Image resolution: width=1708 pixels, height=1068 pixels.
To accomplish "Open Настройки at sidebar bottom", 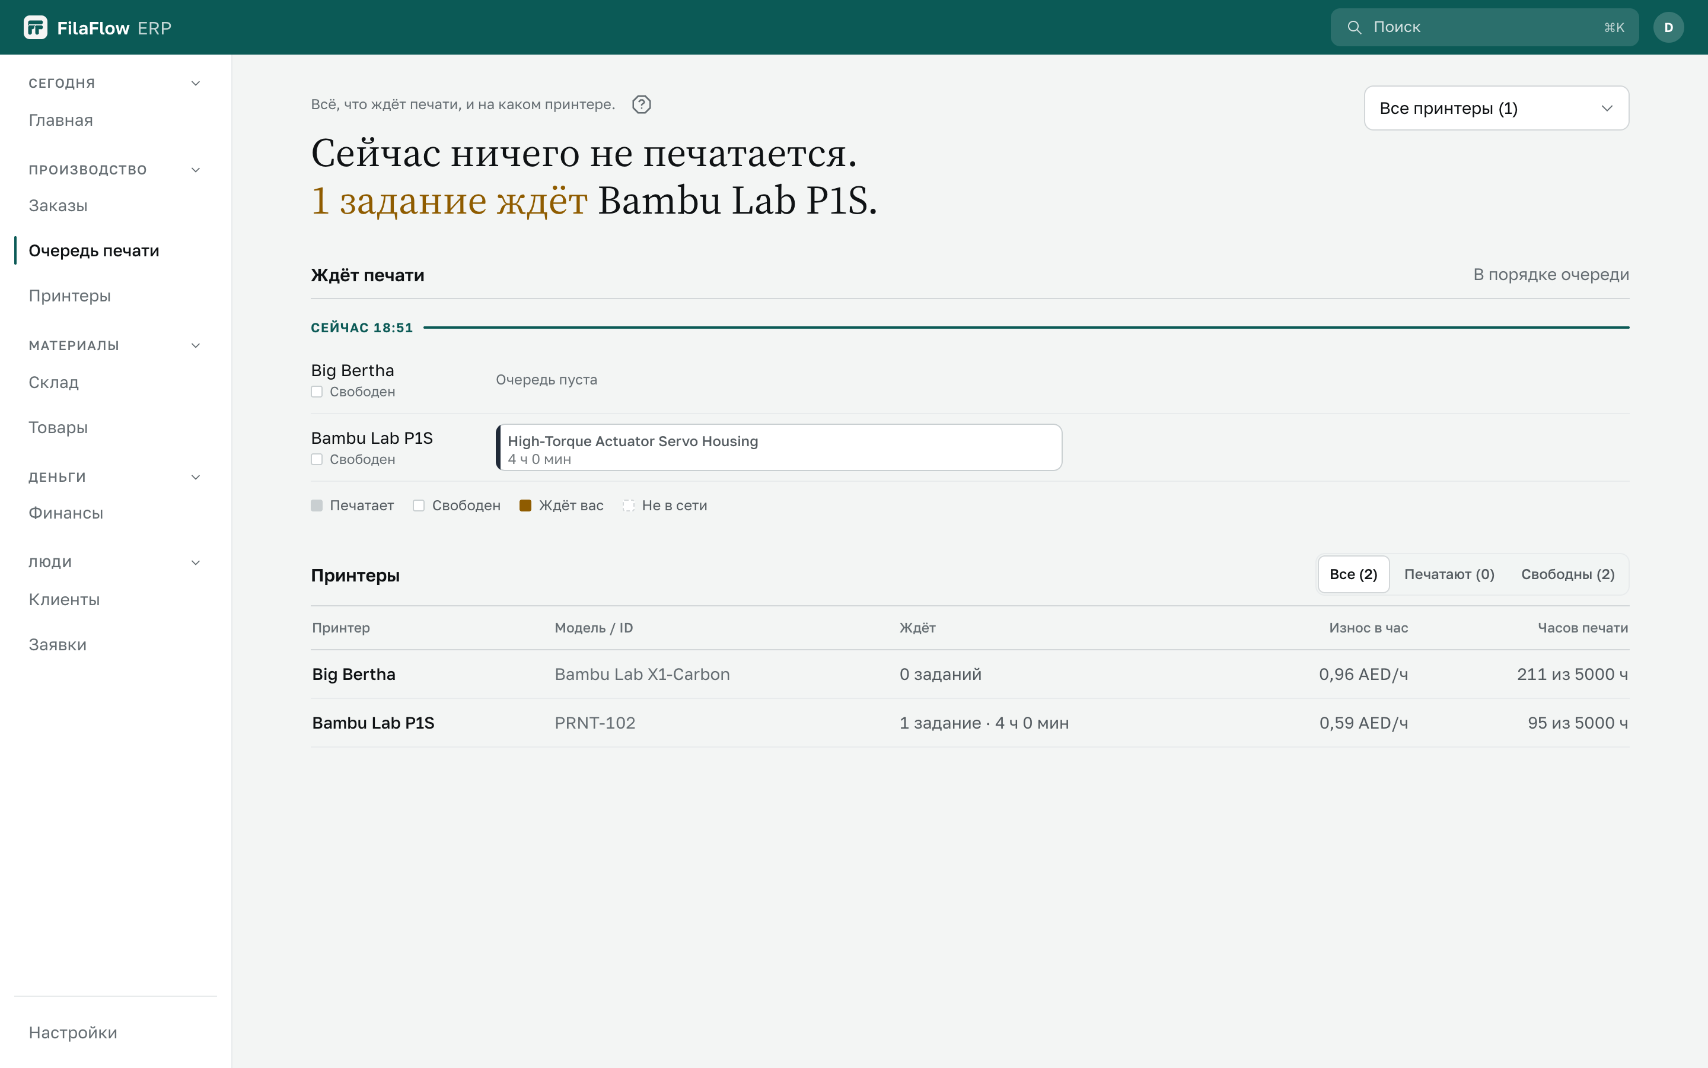I will pos(73,1032).
